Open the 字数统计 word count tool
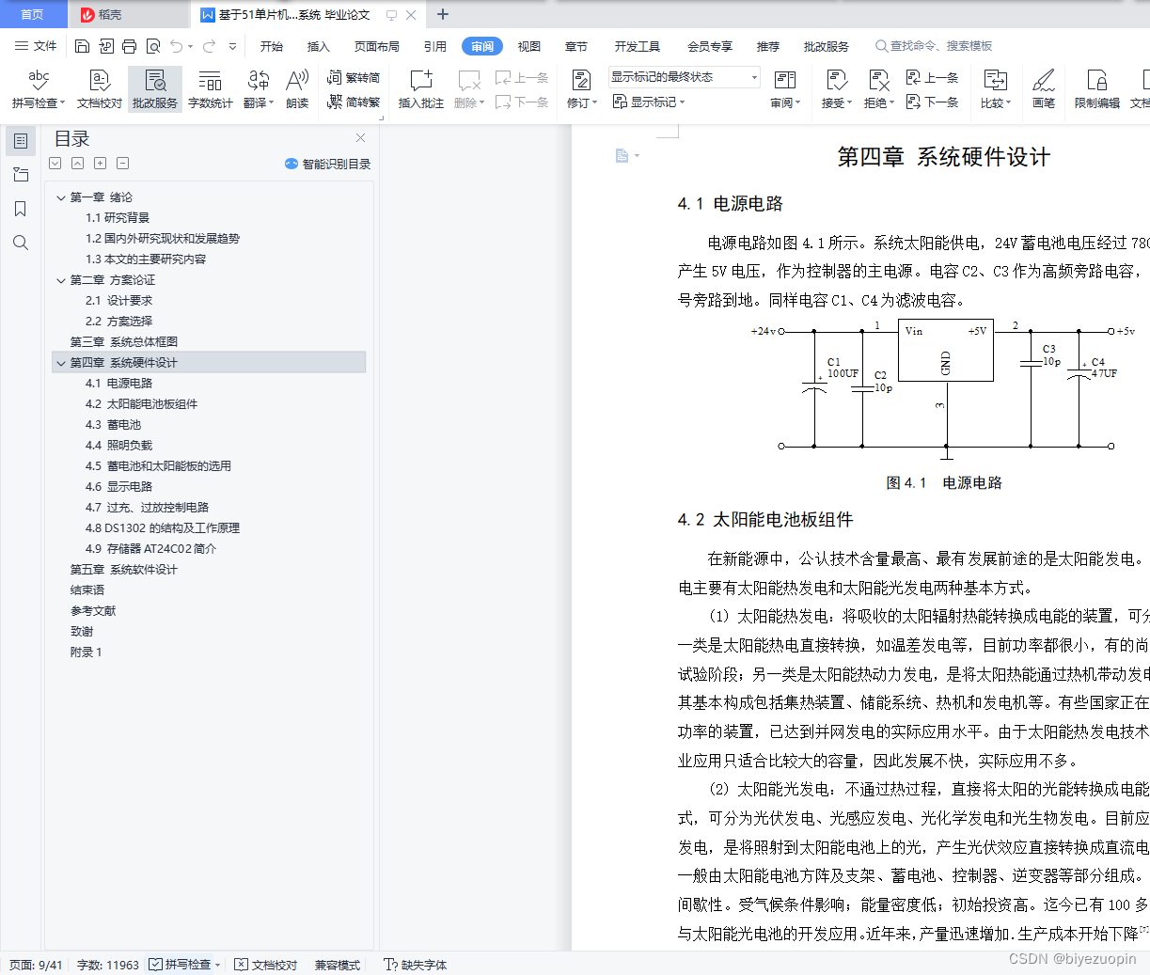Viewport: 1150px width, 975px height. tap(210, 89)
